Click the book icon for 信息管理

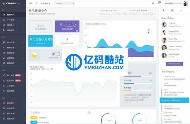pyautogui.click(x=4, y=53)
